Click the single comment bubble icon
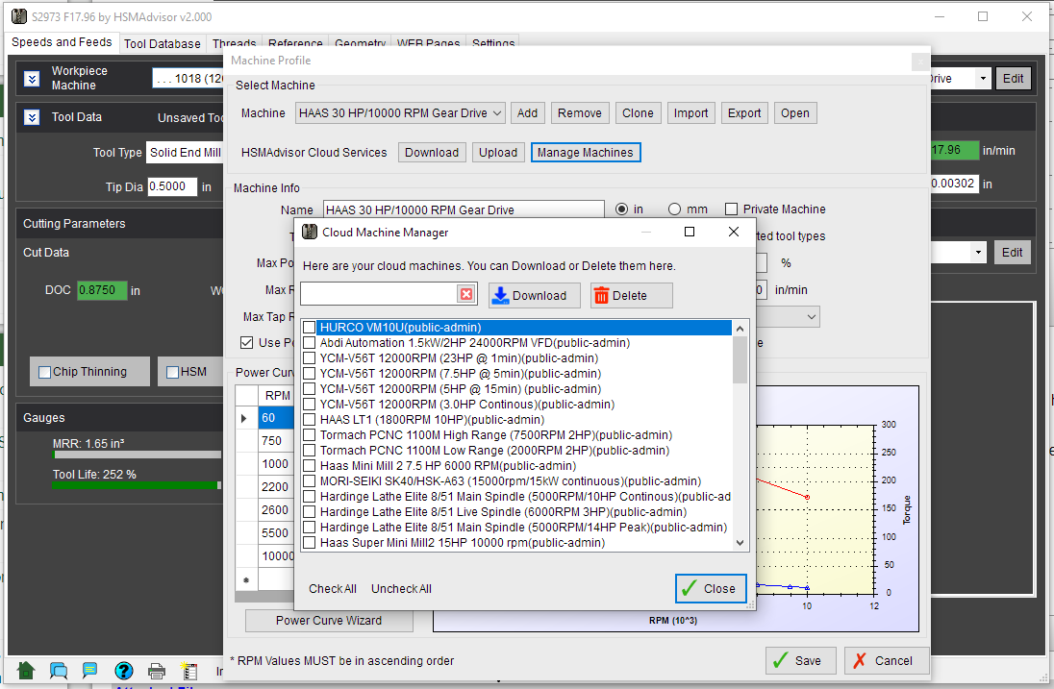1054x689 pixels. [89, 670]
